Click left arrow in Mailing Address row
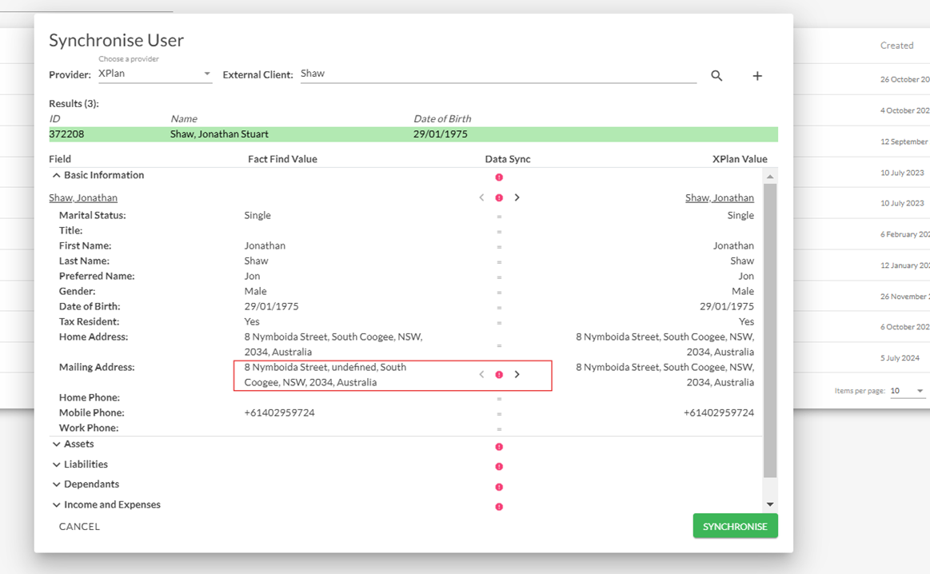The height and width of the screenshot is (574, 930). (x=481, y=374)
